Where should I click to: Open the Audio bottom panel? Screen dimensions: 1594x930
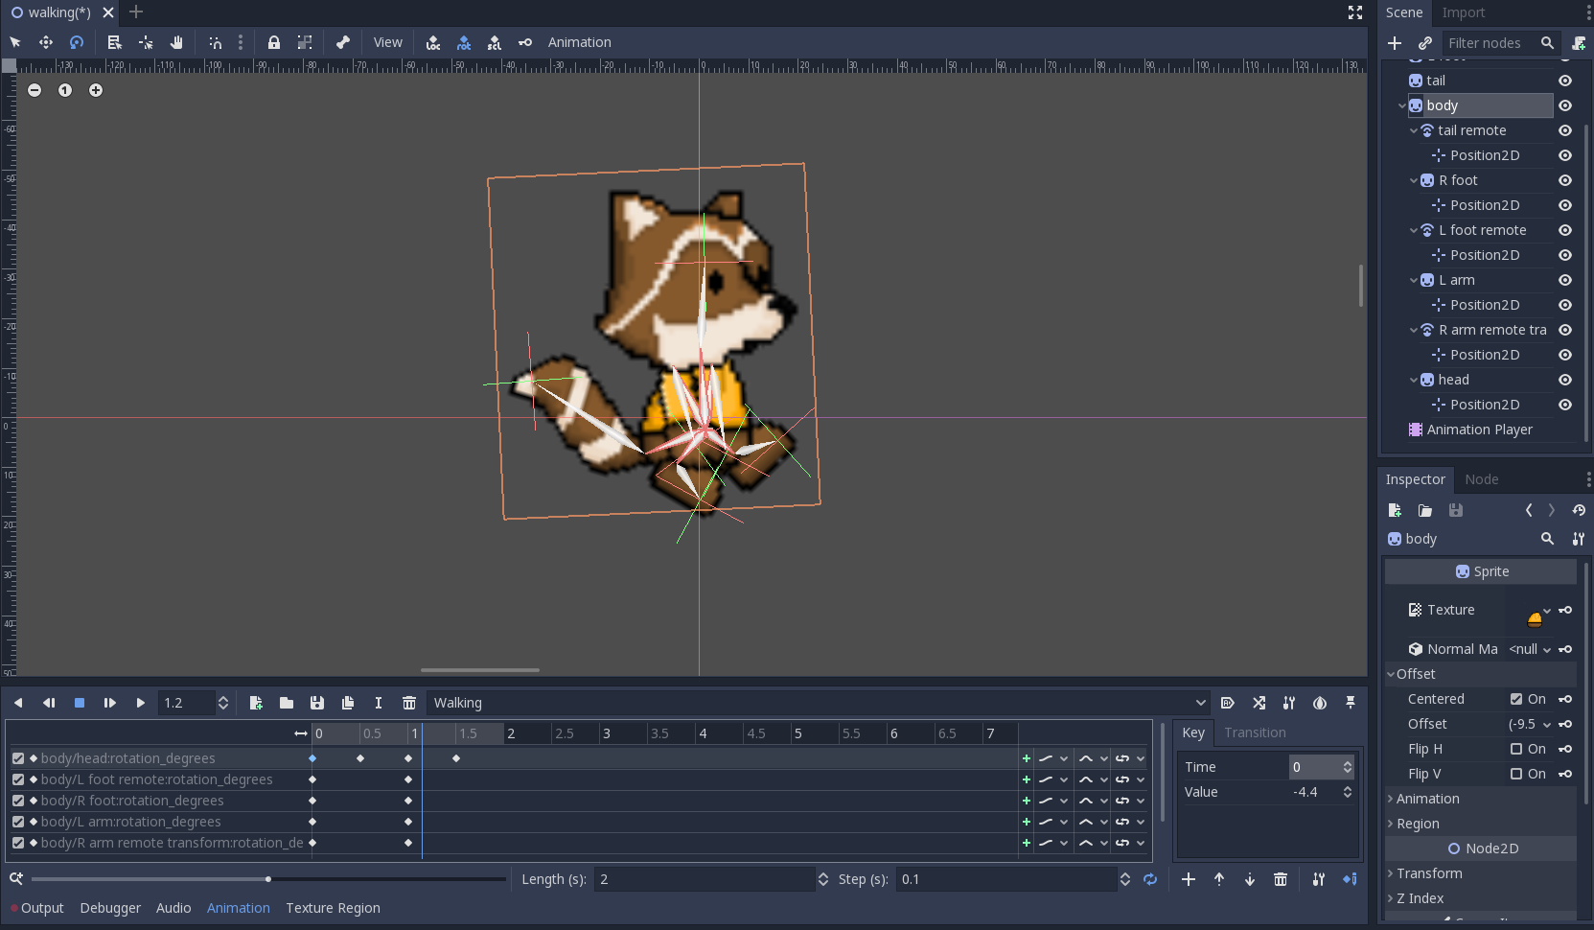coord(173,908)
